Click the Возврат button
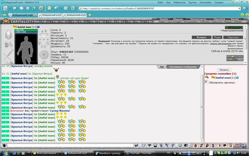This screenshot has width=249, height=156. point(201,37)
